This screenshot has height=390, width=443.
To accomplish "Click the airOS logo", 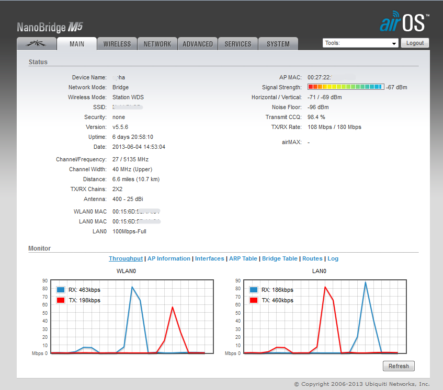I will click(404, 24).
